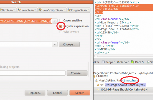Click Choose beside the working set field
This screenshot has width=153, height=100.
coord(77,73)
